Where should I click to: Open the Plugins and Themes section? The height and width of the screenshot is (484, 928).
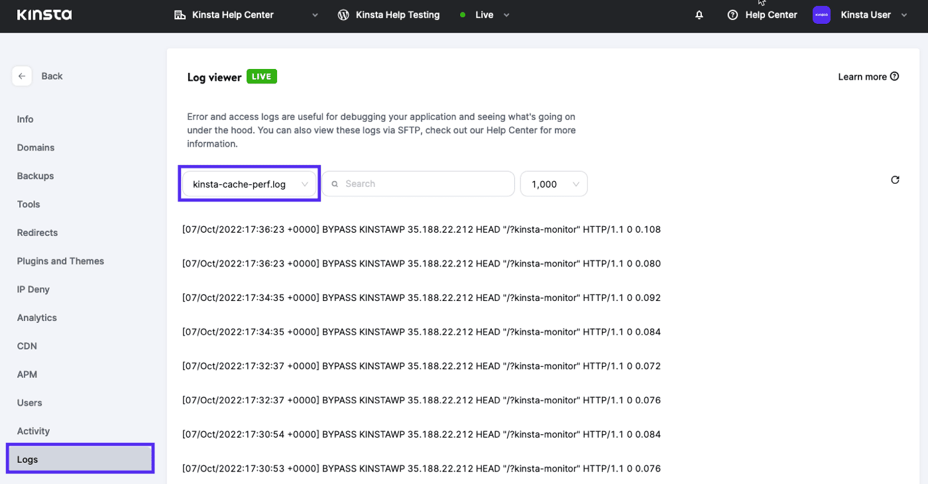60,261
